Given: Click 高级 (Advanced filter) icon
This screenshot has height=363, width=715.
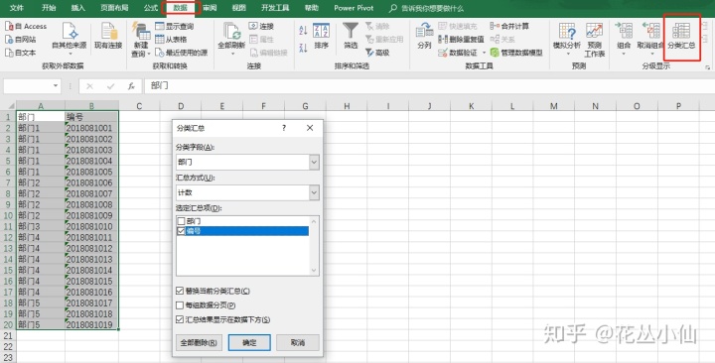Looking at the screenshot, I should click(369, 53).
